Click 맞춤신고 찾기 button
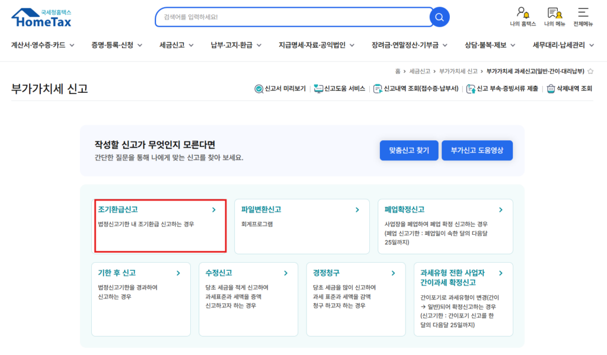The image size is (607, 355). click(408, 150)
